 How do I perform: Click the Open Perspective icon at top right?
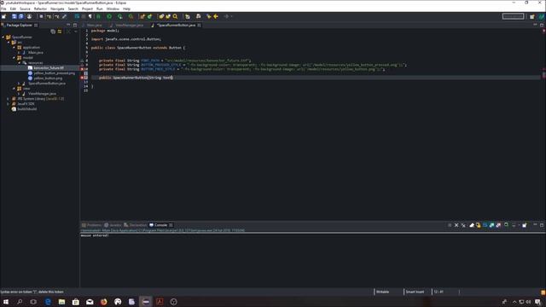coord(532,16)
